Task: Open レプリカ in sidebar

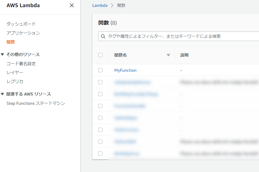Action: click(x=15, y=81)
